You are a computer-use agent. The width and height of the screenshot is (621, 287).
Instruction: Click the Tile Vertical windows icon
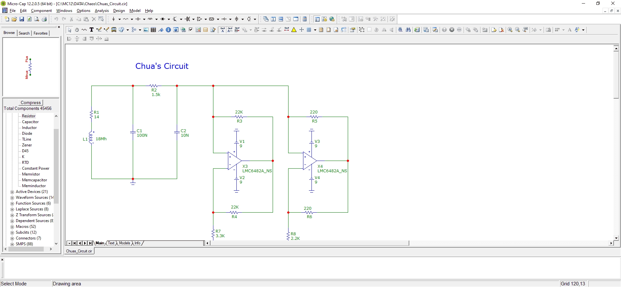click(x=274, y=19)
